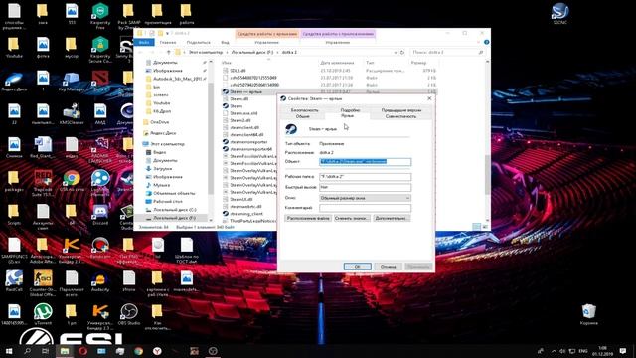
Task: Select the SDL2.dll file row
Action: (x=329, y=71)
